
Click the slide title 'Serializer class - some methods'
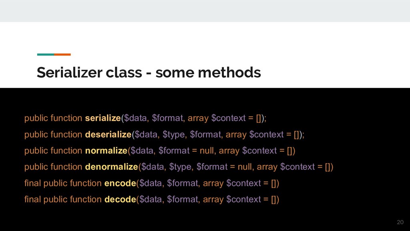click(149, 73)
